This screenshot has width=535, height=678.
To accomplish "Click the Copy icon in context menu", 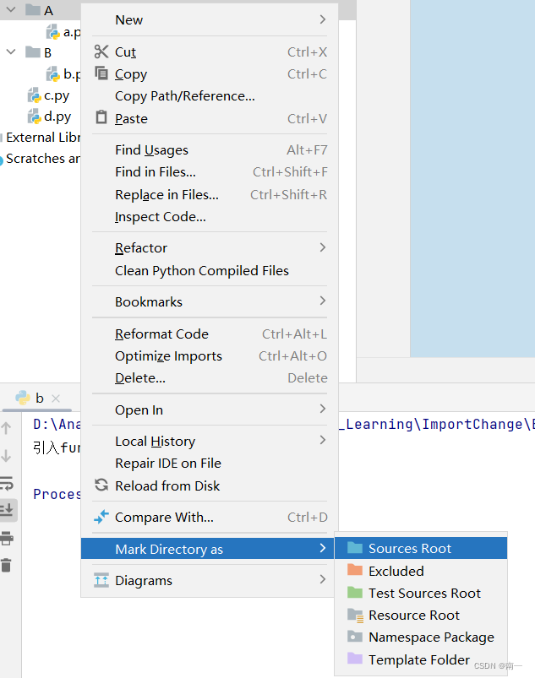I will 101,73.
